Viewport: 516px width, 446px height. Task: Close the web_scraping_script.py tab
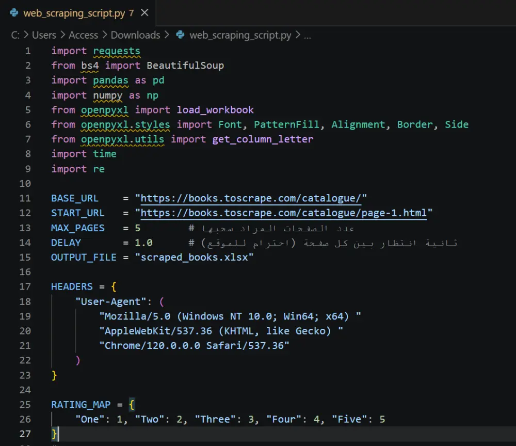[144, 13]
